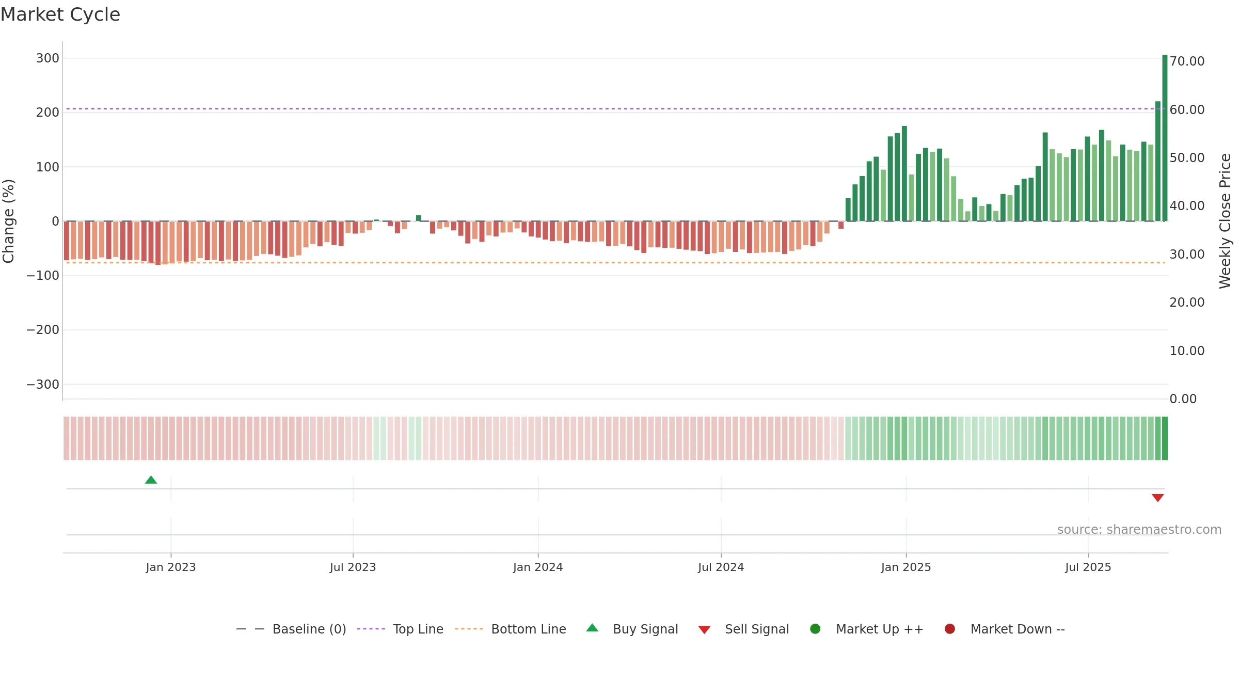
Task: Toggle the Sell Signal legend entry
Action: [743, 629]
